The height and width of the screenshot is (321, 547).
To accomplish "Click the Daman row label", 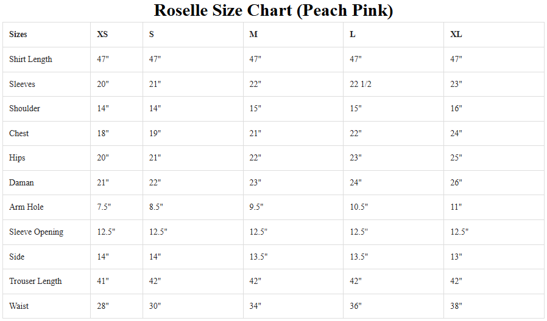I will pos(21,183).
